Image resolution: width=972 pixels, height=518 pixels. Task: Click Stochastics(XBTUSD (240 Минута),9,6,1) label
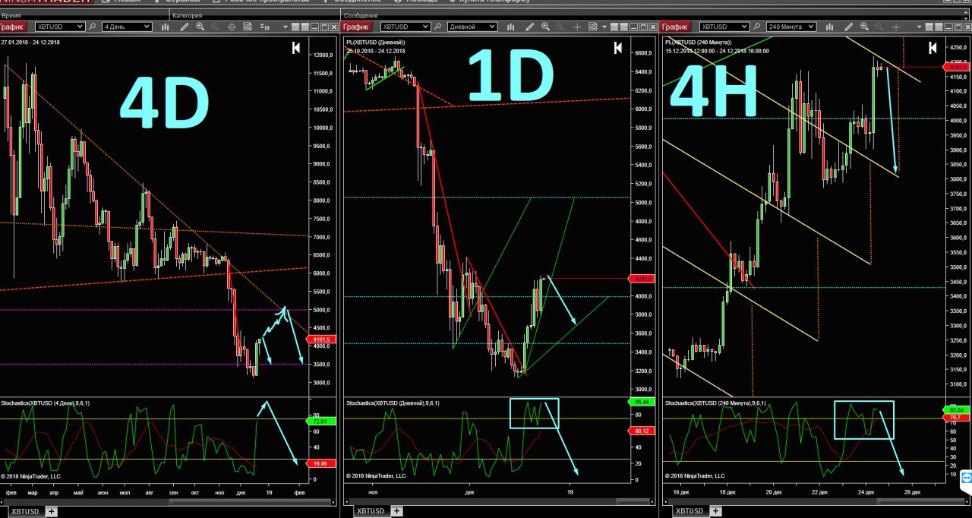(715, 403)
